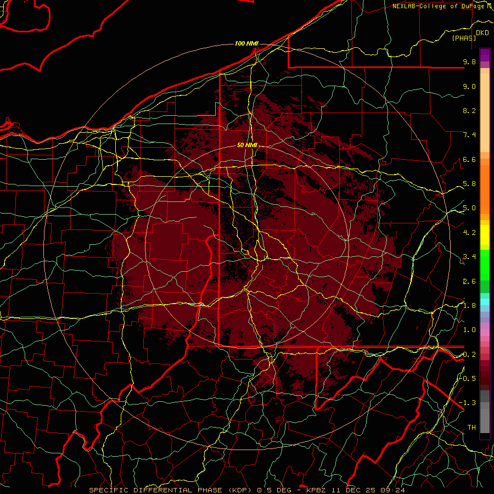494x494 pixels.
Task: Click the 1.8 value on the legend
Action: pos(469,306)
